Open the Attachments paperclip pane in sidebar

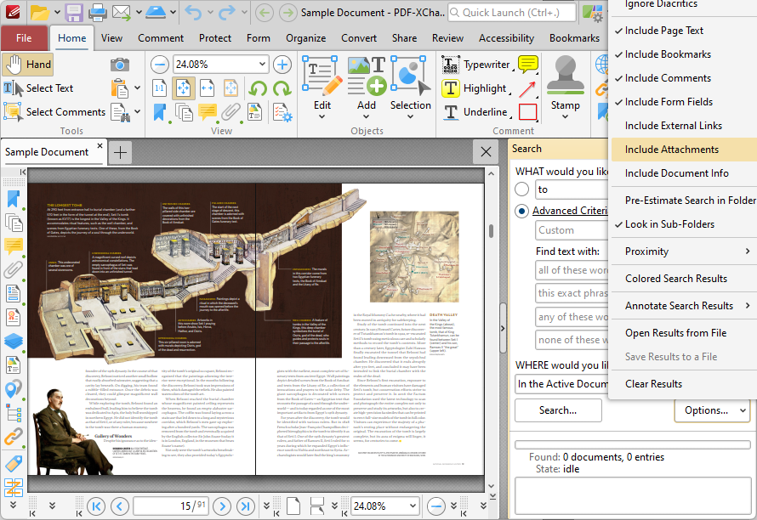point(13,269)
